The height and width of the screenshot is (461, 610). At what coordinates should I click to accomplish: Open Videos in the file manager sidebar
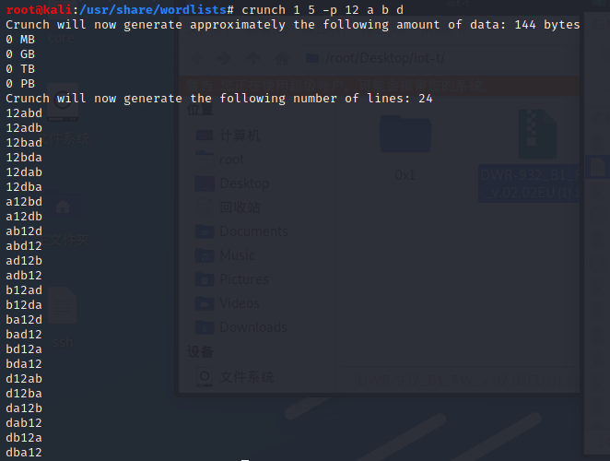[x=228, y=303]
